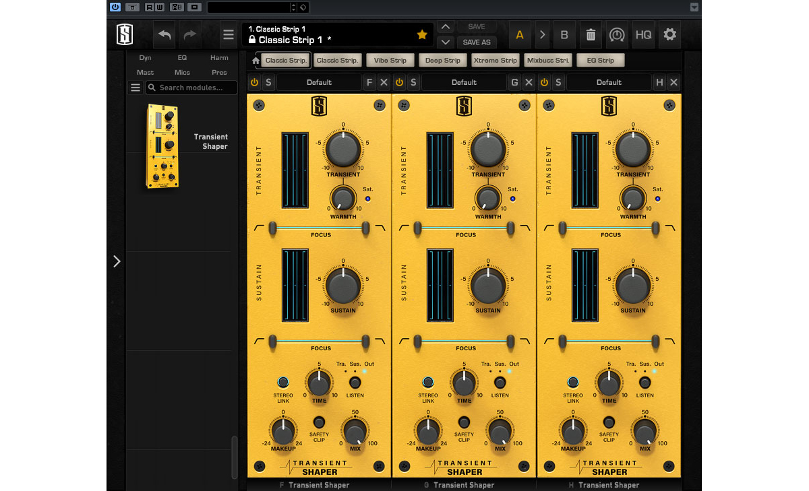Enable Safety Clip on module H
Screen dimensions: 809x491
point(609,422)
